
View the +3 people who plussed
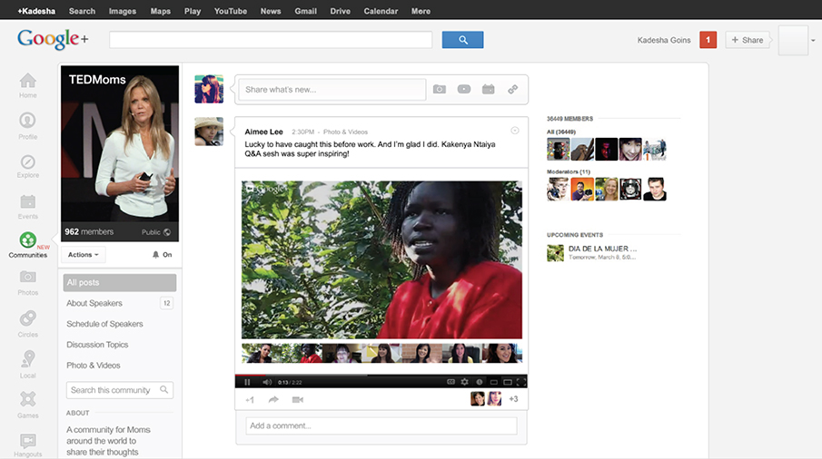pos(513,399)
